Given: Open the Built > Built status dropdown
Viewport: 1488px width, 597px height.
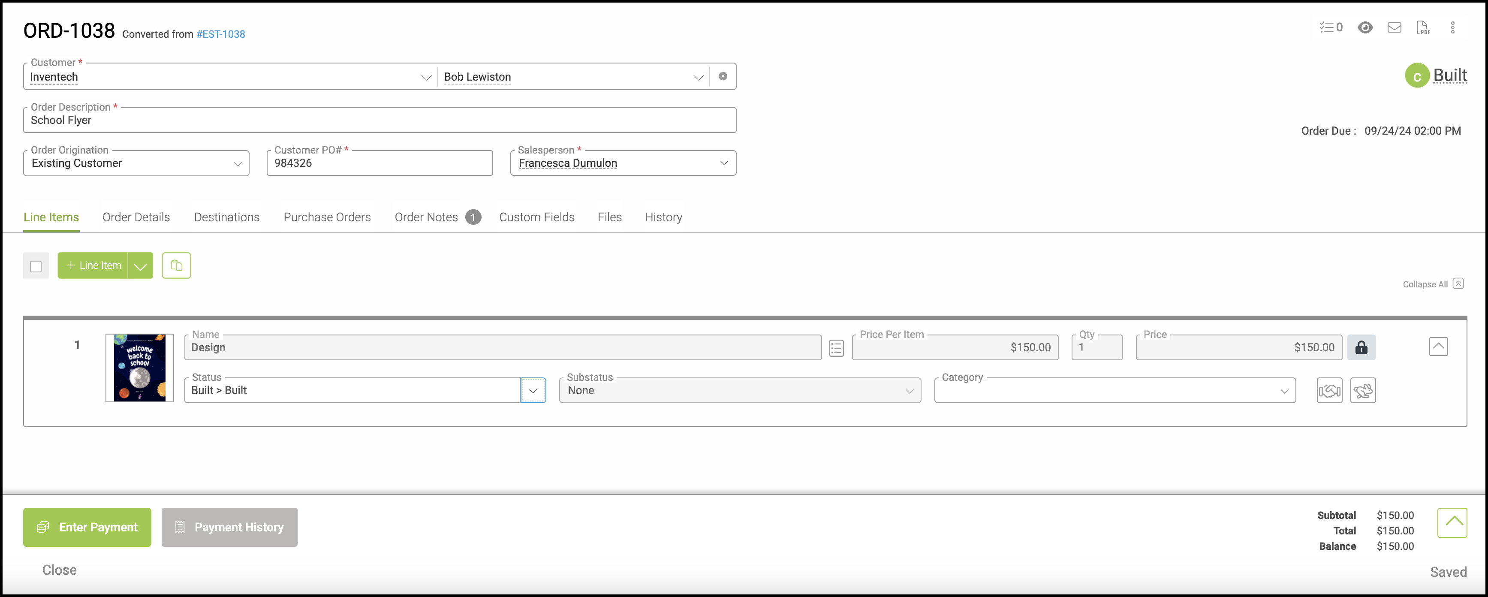Looking at the screenshot, I should tap(533, 391).
